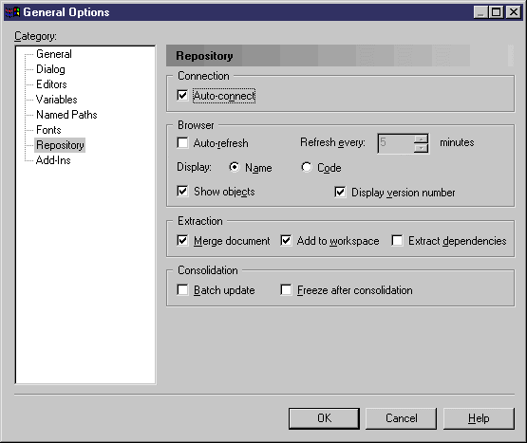Image resolution: width=527 pixels, height=443 pixels.
Task: Select Named Paths in category tree
Action: (x=66, y=115)
